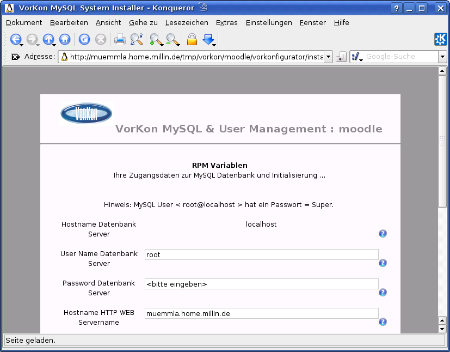Click the Password field with <bitte eingeben>
Image resolution: width=450 pixels, height=352 pixels.
[x=261, y=284]
